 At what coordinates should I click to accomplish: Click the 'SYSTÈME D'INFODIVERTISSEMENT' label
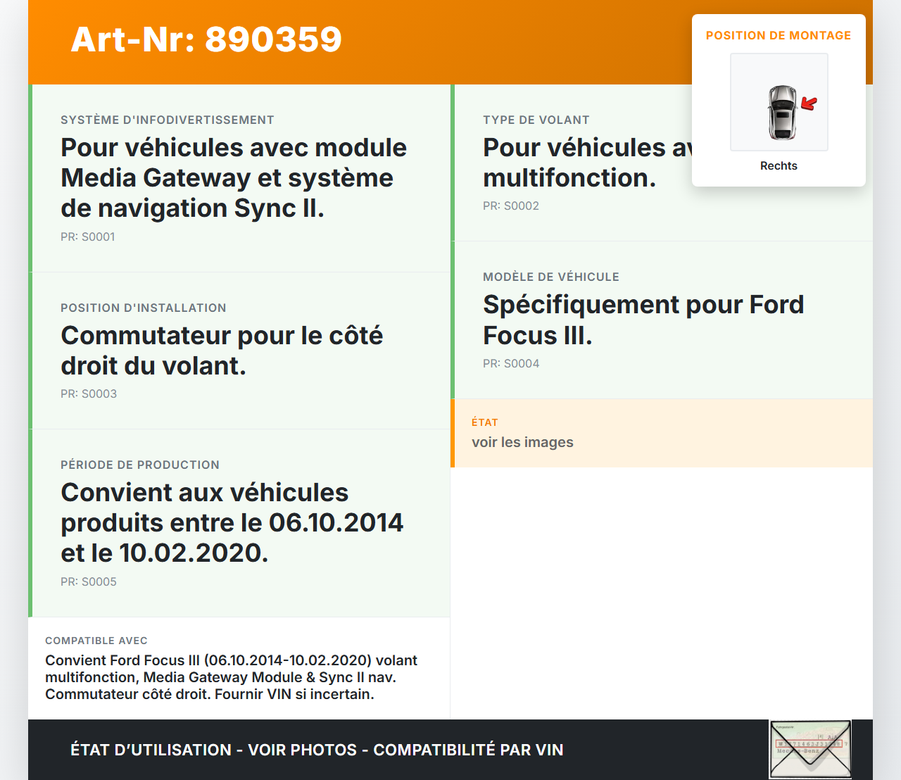[x=168, y=120]
